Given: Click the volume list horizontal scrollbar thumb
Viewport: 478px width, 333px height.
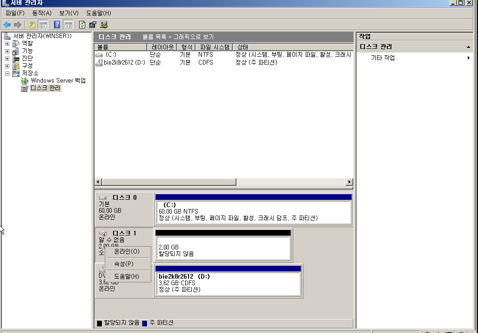Looking at the screenshot, I should pyautogui.click(x=169, y=182).
